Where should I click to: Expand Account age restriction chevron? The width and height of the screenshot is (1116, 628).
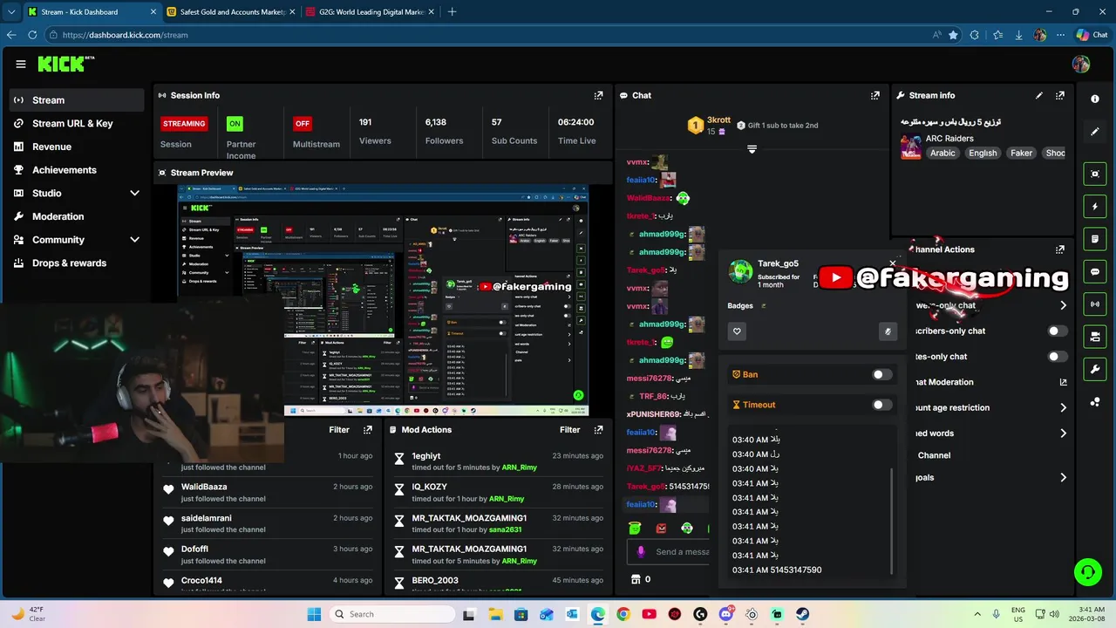point(1063,407)
